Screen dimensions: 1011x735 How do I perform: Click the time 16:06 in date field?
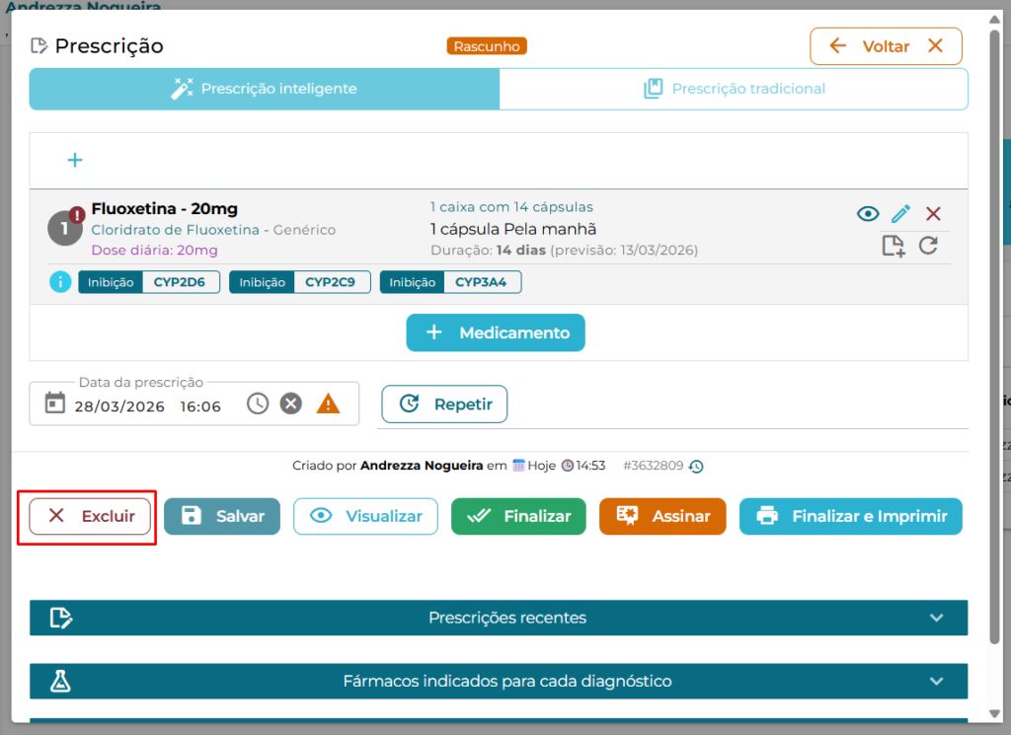pyautogui.click(x=200, y=406)
